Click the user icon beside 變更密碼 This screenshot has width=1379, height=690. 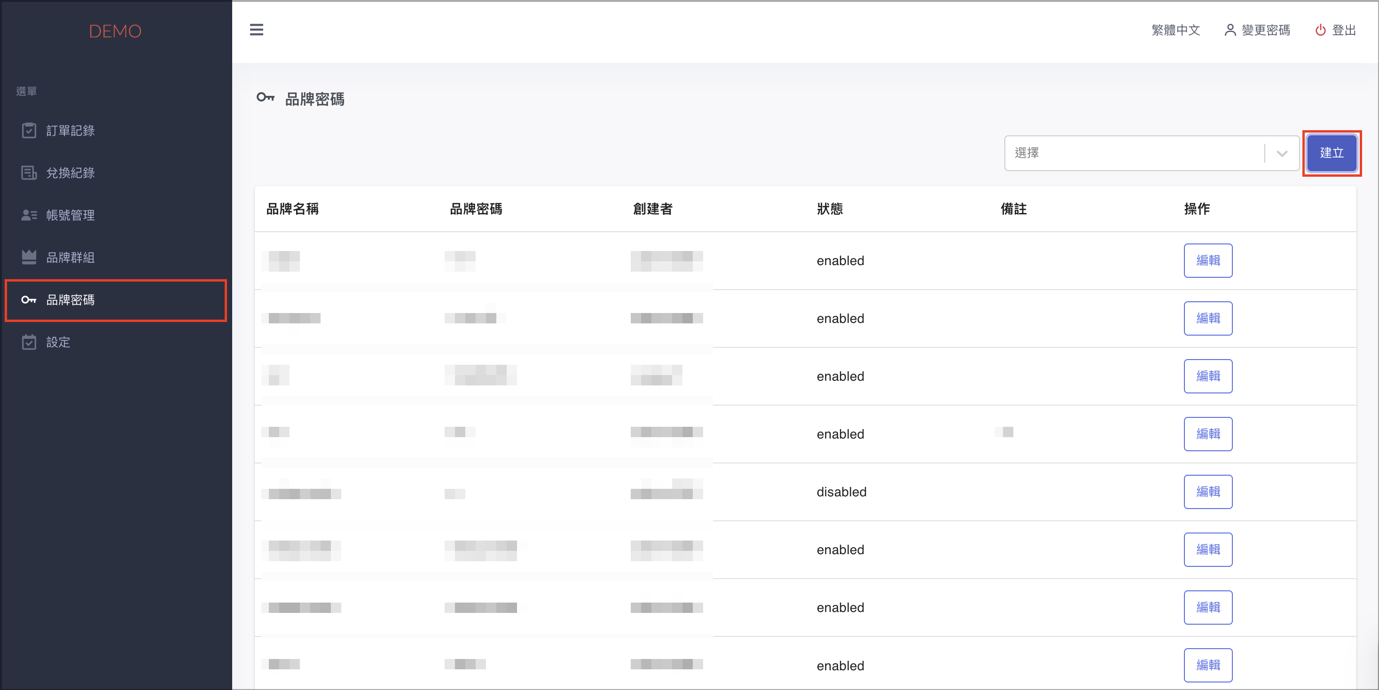[x=1230, y=30]
